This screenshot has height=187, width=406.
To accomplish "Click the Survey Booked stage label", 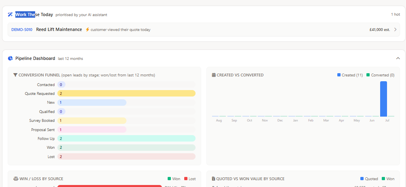I will [42, 121].
